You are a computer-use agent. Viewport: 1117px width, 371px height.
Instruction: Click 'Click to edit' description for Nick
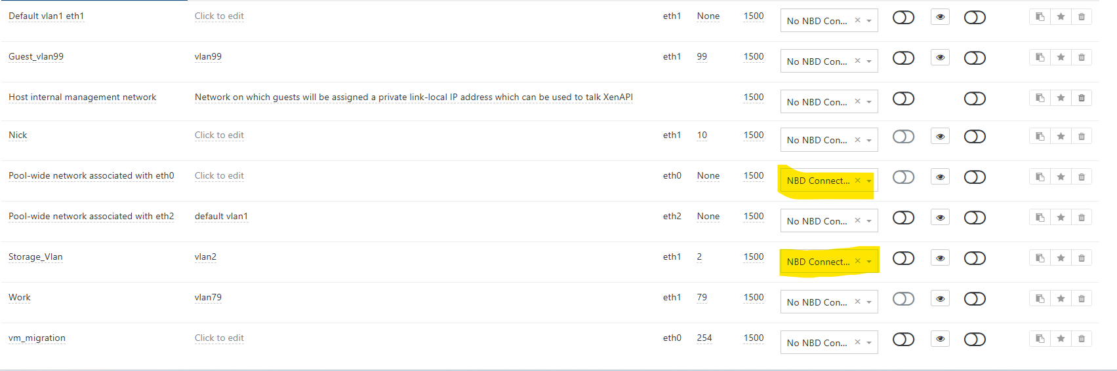219,135
